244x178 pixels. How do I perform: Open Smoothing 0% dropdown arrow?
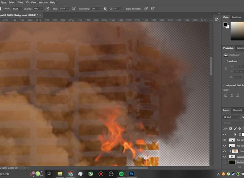coord(100,9)
